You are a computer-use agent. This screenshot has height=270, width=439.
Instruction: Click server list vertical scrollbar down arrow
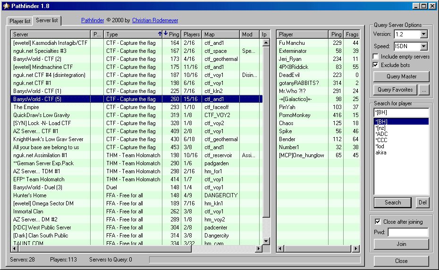pyautogui.click(x=266, y=241)
